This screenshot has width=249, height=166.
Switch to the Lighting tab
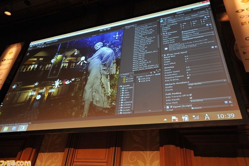click(179, 15)
